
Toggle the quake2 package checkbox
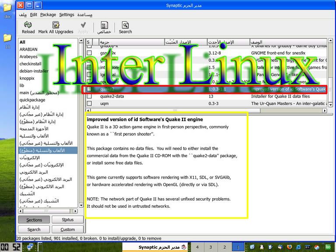pos(89,89)
